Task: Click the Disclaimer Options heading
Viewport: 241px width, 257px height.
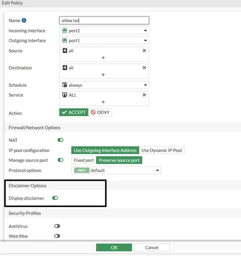Action: pyautogui.click(x=27, y=186)
